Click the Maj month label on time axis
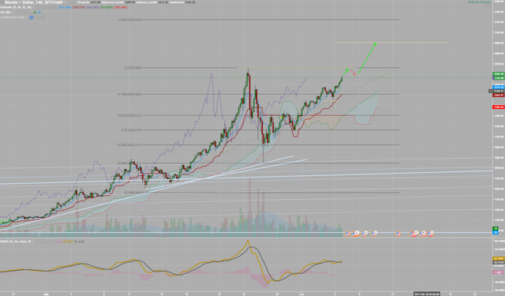Screen dimensions: 505x296 tap(46, 294)
